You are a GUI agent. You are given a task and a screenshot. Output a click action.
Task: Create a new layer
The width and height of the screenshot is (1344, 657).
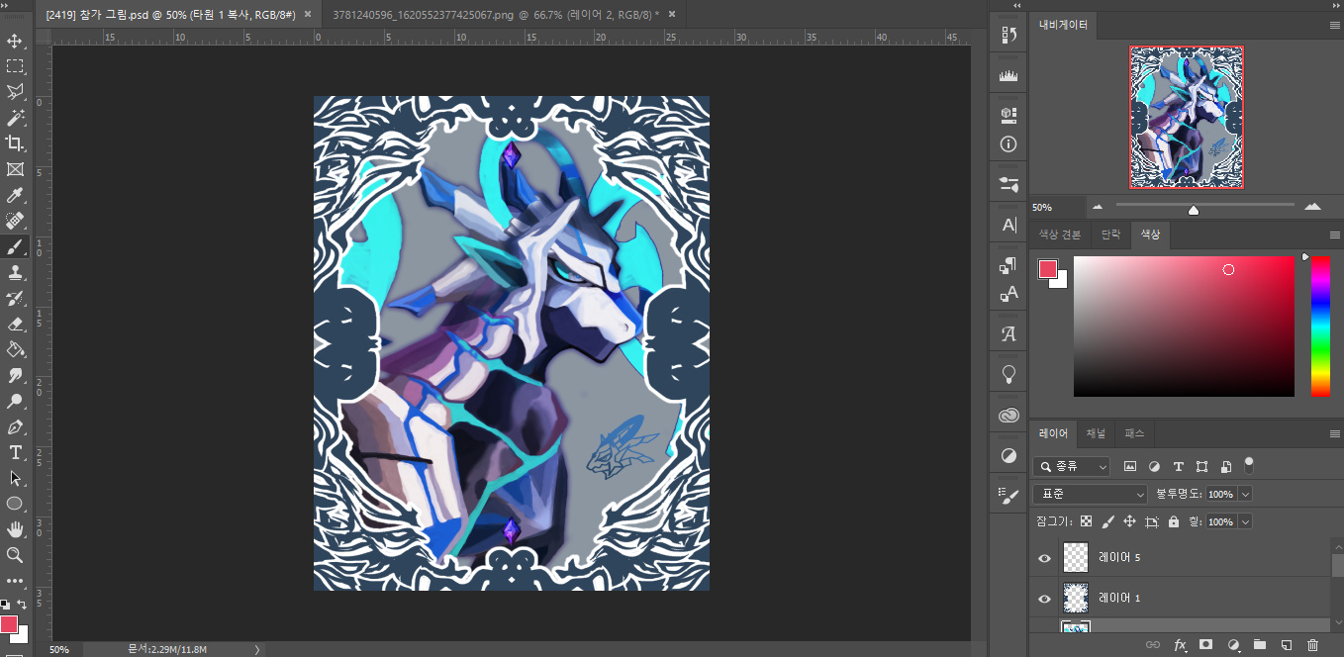1286,644
